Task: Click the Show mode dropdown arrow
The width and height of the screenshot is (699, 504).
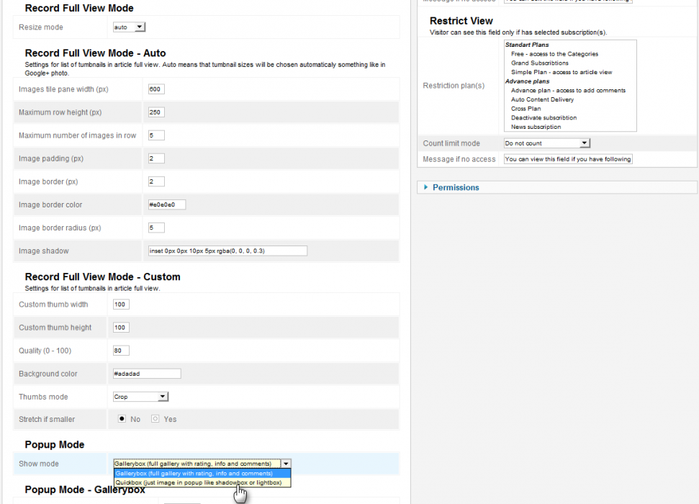Action: point(286,464)
